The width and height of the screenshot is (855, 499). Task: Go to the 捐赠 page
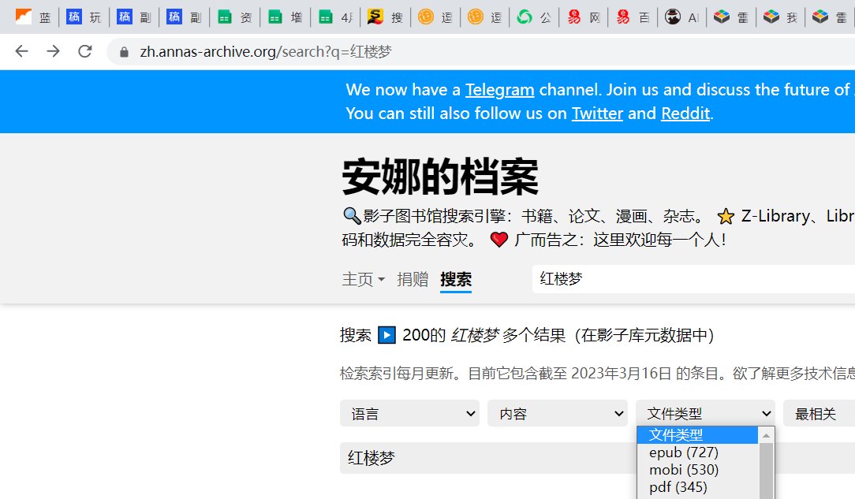(413, 280)
